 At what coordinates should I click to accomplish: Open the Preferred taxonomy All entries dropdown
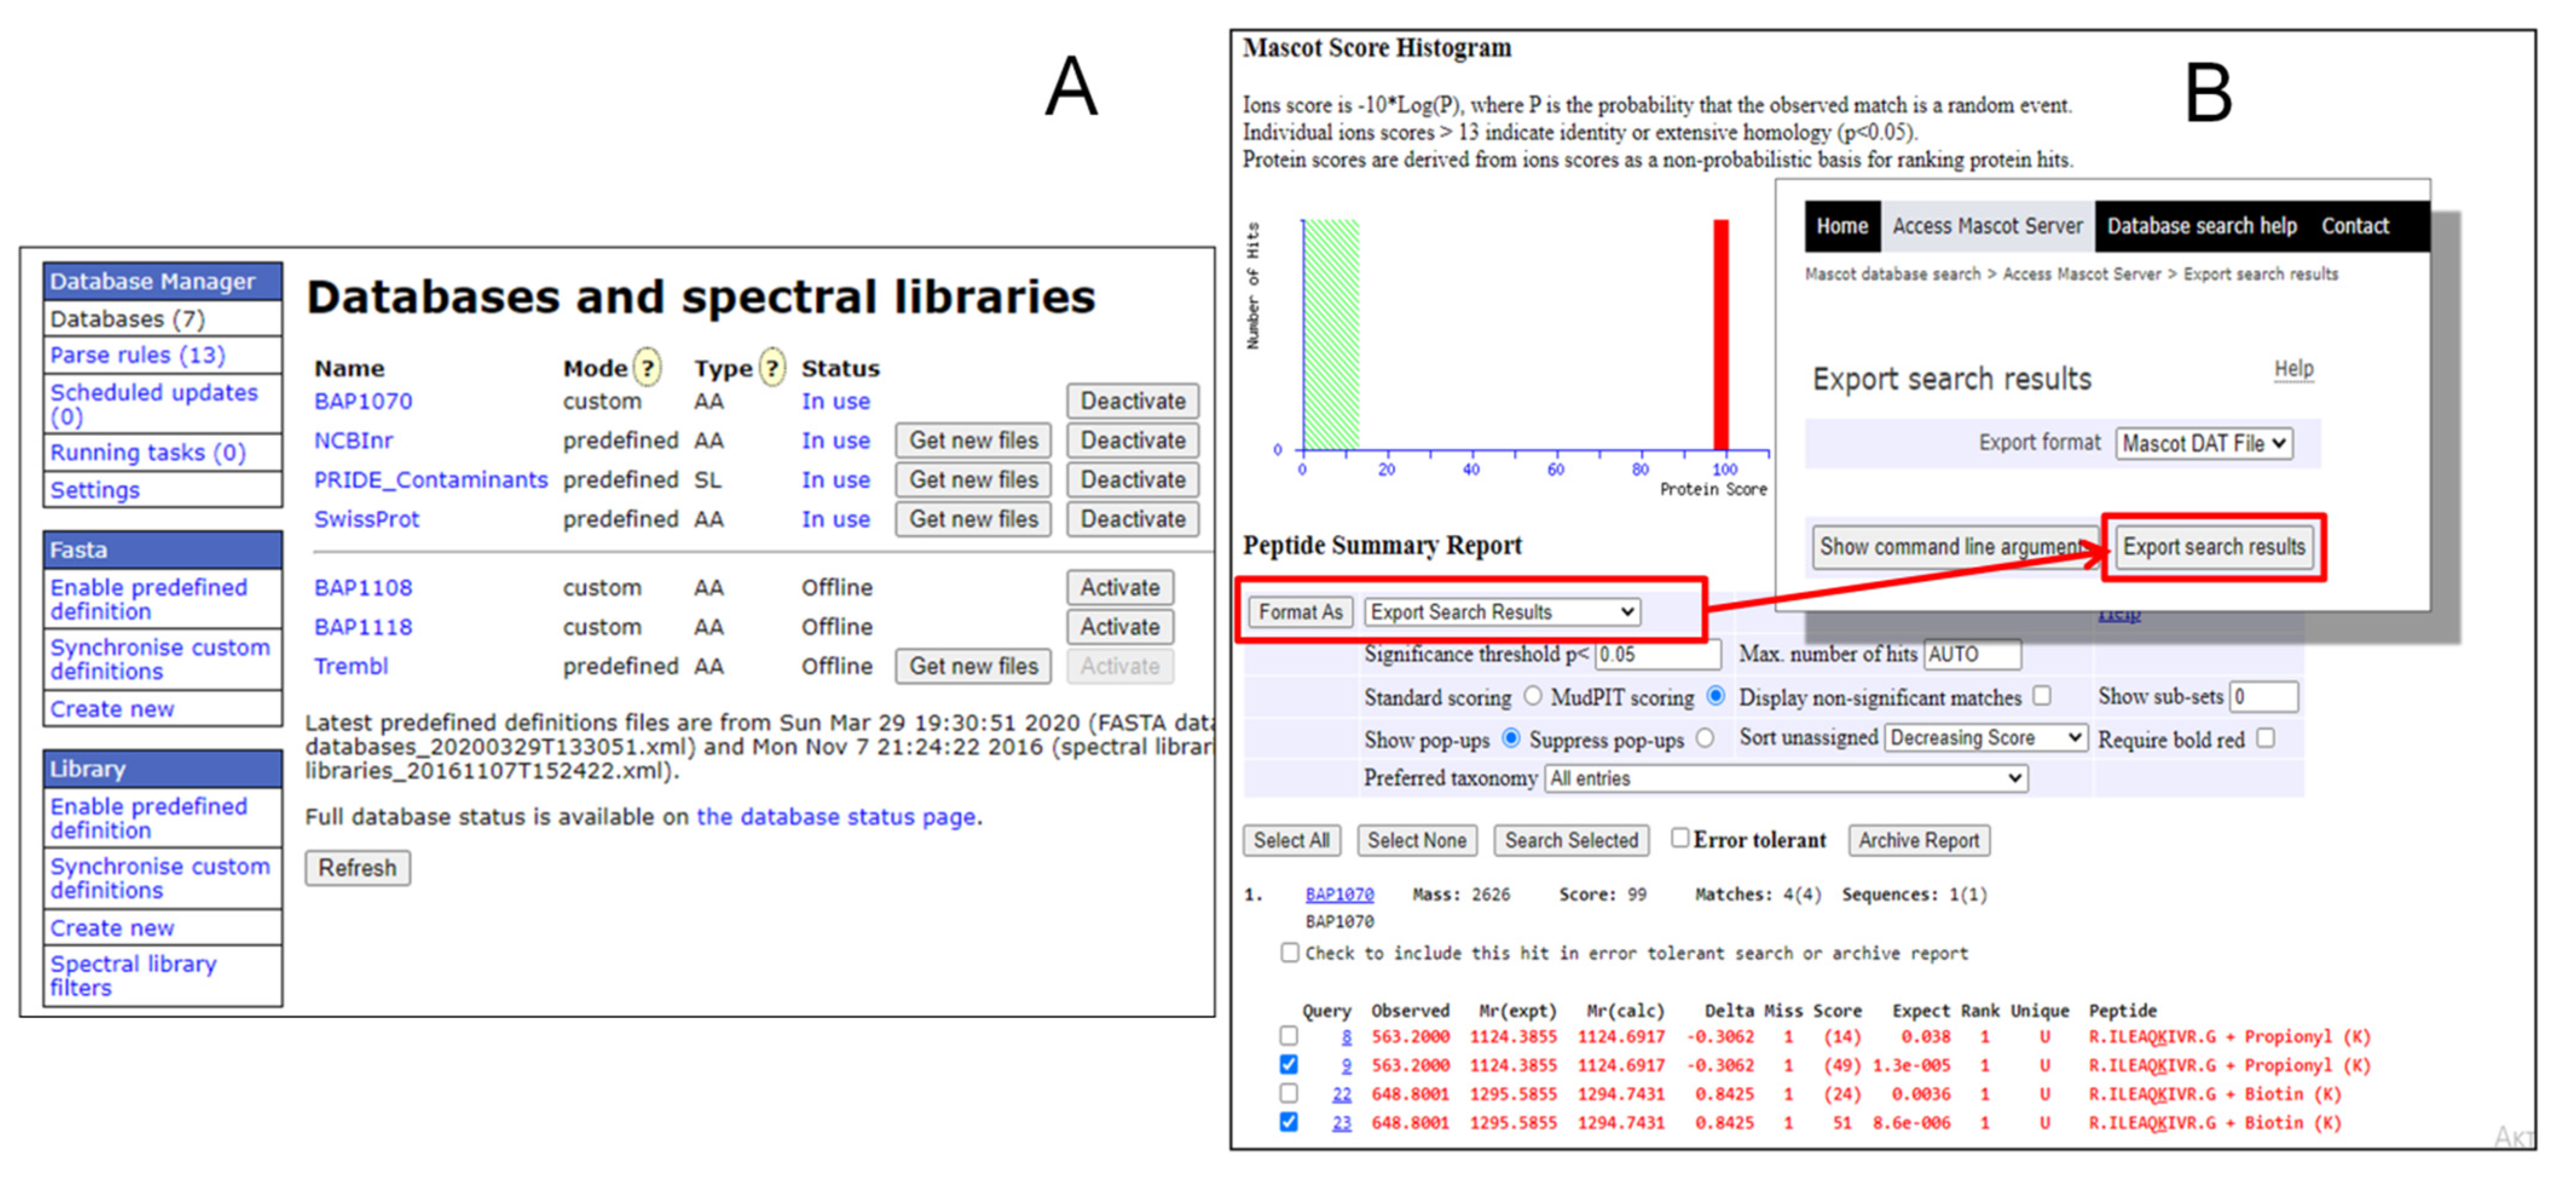click(x=1785, y=779)
